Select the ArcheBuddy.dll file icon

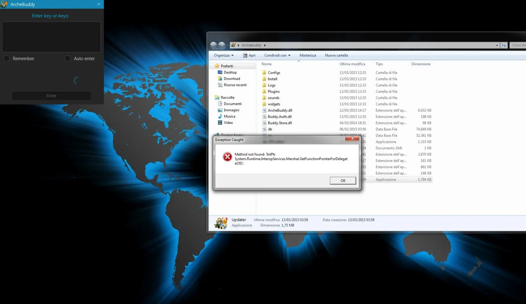264,110
